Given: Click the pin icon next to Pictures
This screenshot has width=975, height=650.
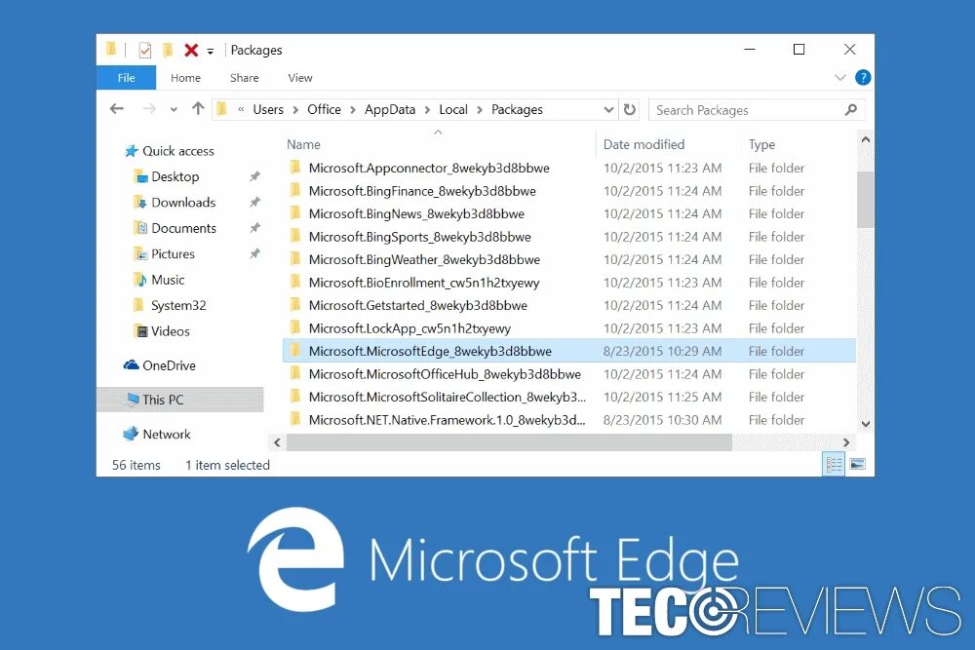Looking at the screenshot, I should point(254,253).
